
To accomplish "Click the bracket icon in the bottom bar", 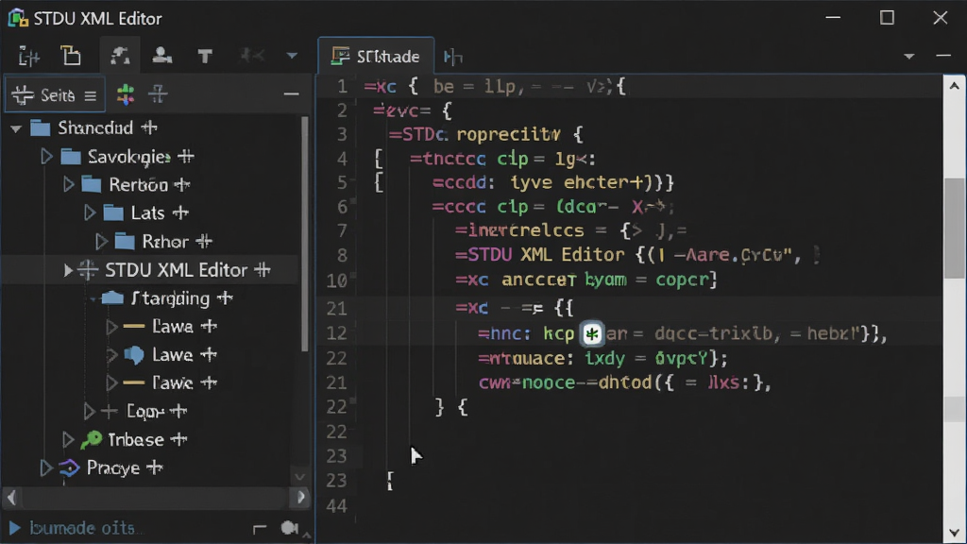I will click(x=260, y=529).
